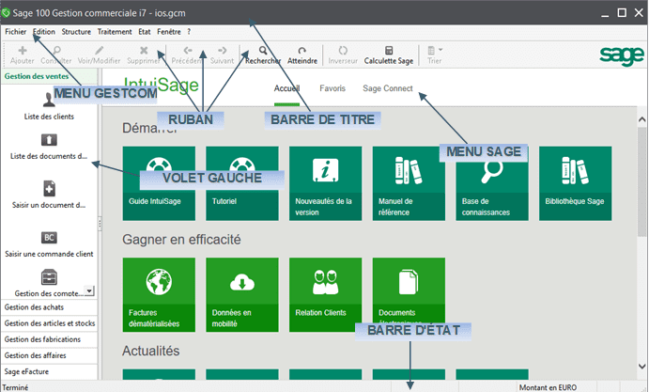Expand the Gestion des ventes section

pos(49,76)
